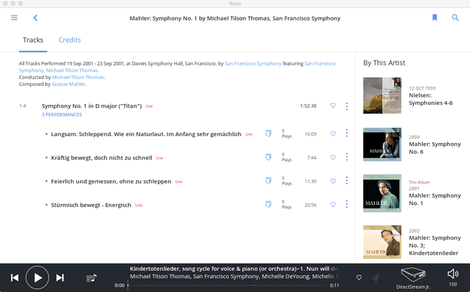Viewport: 470px width, 292px height.
Task: Skip to previous track
Action: [14, 278]
